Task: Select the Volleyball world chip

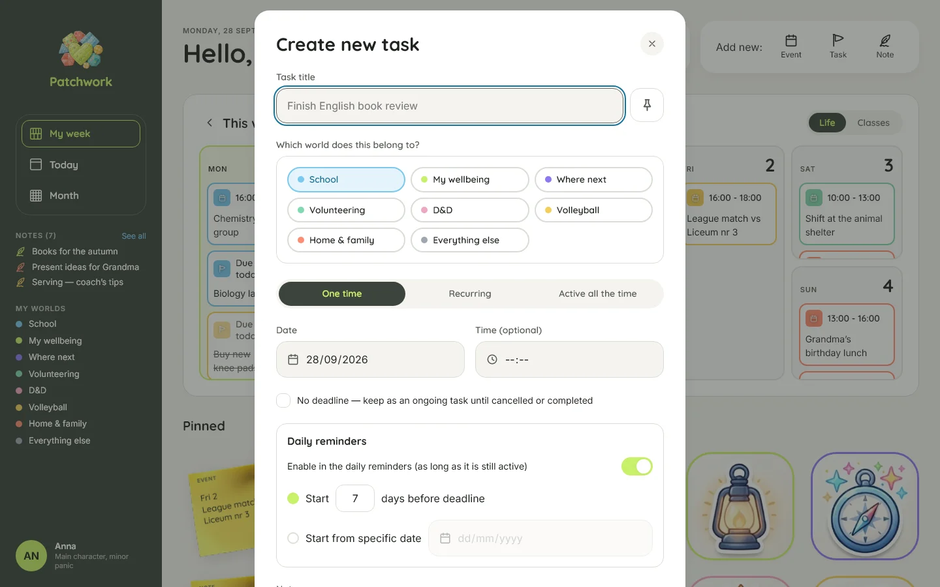Action: [x=593, y=210]
